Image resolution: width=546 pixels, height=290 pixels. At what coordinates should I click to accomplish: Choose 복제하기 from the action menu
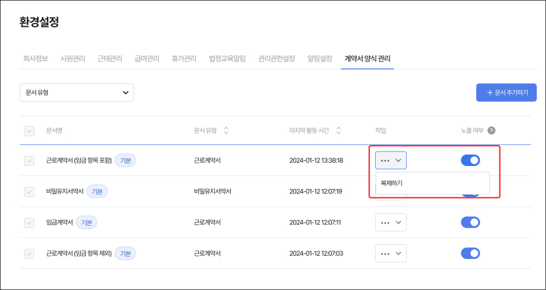(392, 183)
